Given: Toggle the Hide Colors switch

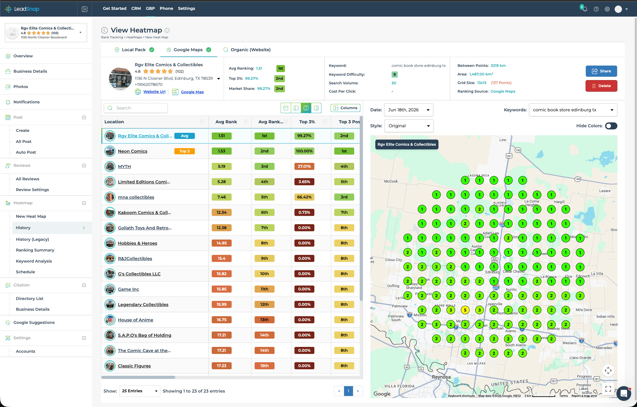Looking at the screenshot, I should pyautogui.click(x=611, y=126).
